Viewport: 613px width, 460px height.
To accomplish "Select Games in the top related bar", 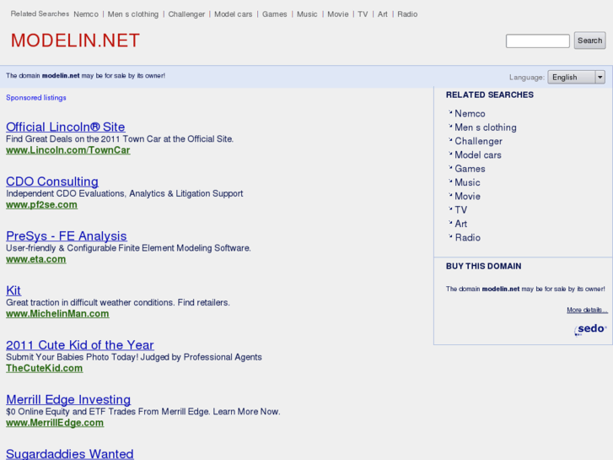I will [x=274, y=14].
